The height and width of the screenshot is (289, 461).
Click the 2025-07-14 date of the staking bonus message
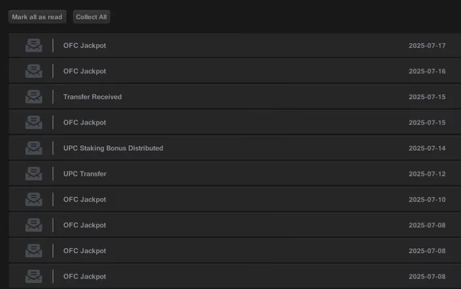pos(427,148)
